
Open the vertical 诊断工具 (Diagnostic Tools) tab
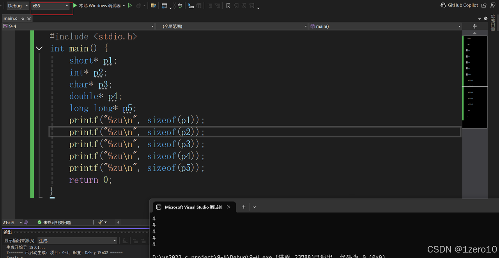pyautogui.click(x=493, y=23)
